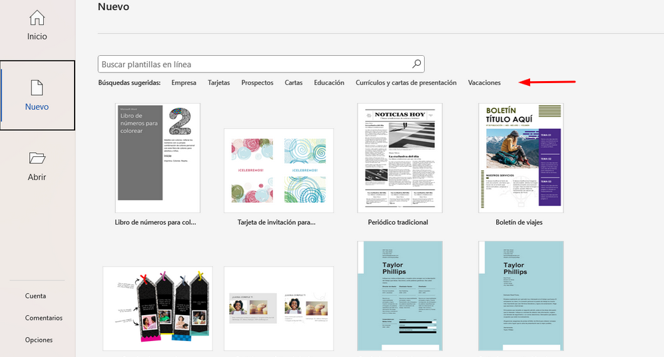Click the search magnifier icon
Viewport: 664px width, 357px height.
pos(417,64)
